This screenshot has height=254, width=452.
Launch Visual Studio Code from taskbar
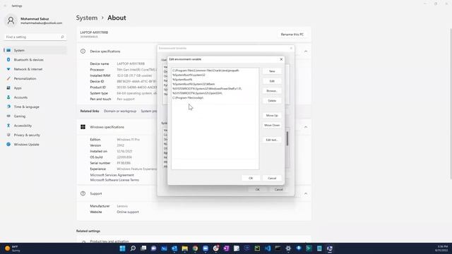point(268,248)
